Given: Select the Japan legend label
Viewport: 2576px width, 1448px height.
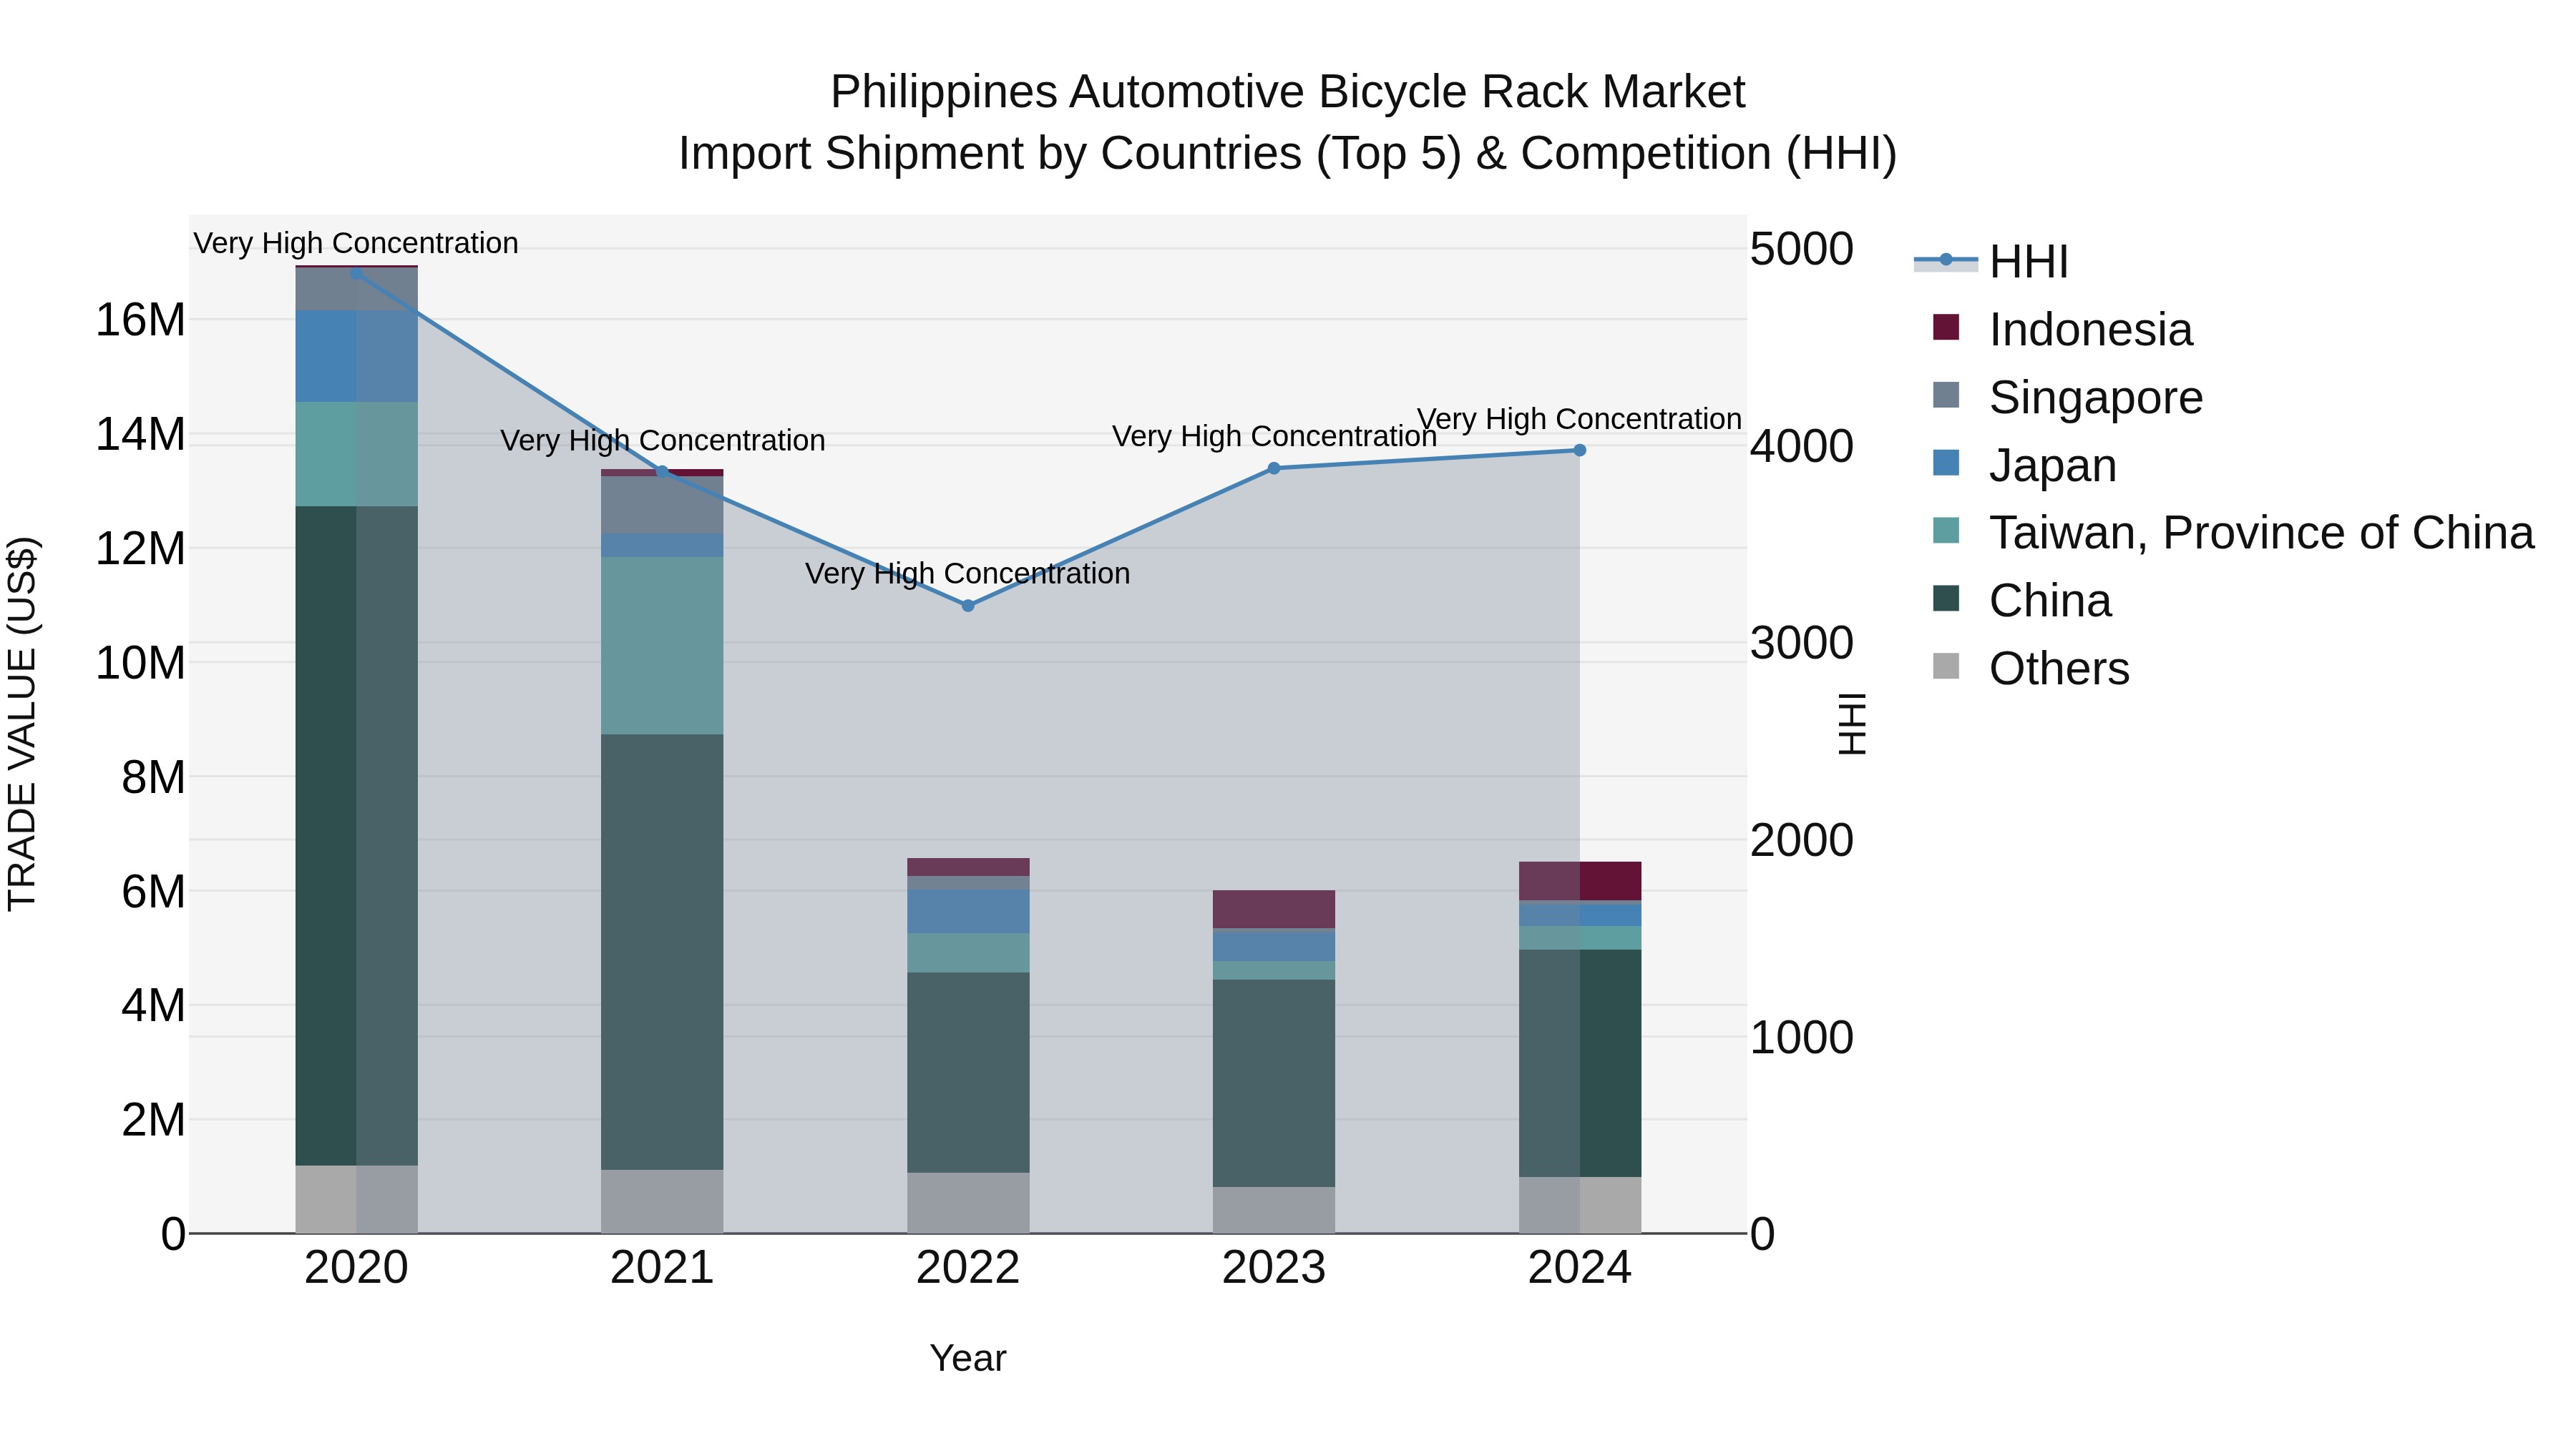Looking at the screenshot, I should [x=2053, y=466].
